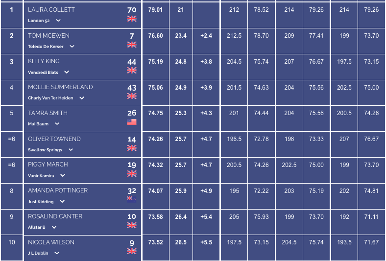
Task: Click the New Zealand flag for Amanda Pottinger
Action: coord(132,199)
